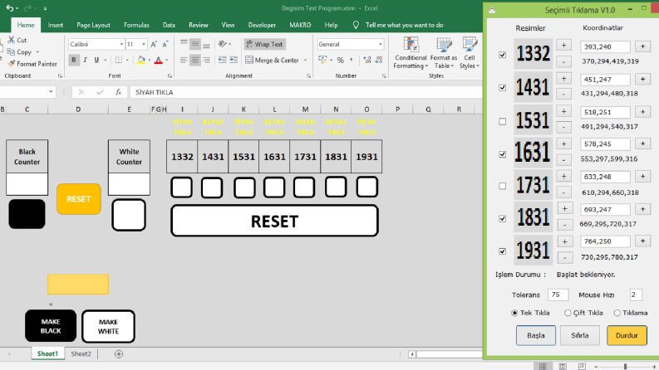Viewport: 659px width, 370px height.
Task: Open Conditional Formatting
Action: (411, 53)
